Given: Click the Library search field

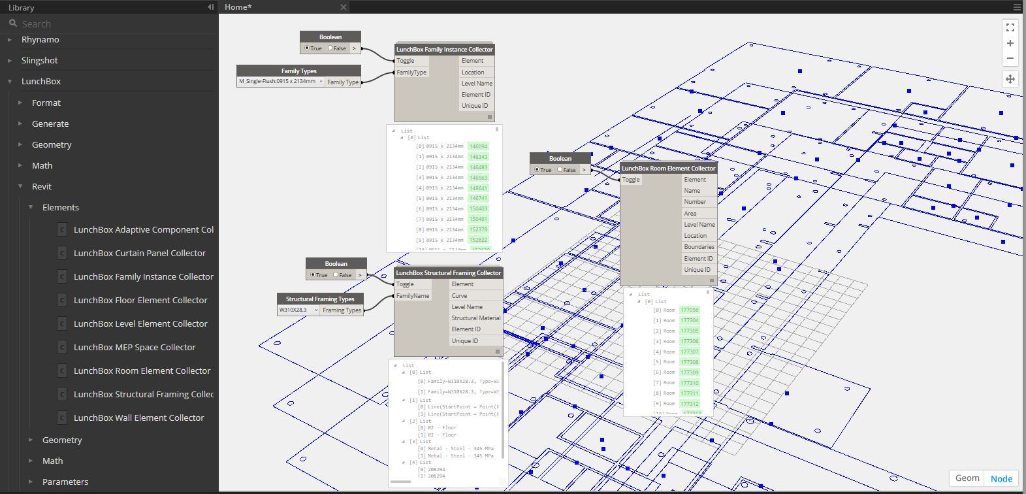Looking at the screenshot, I should (x=111, y=24).
